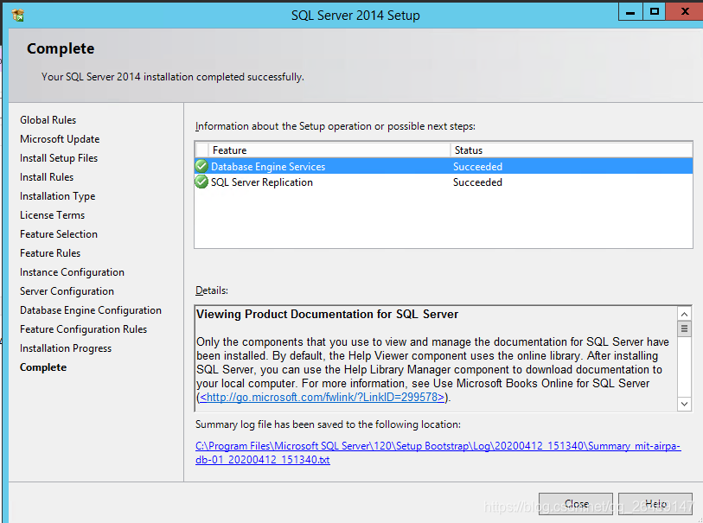Select License Terms step

point(52,215)
